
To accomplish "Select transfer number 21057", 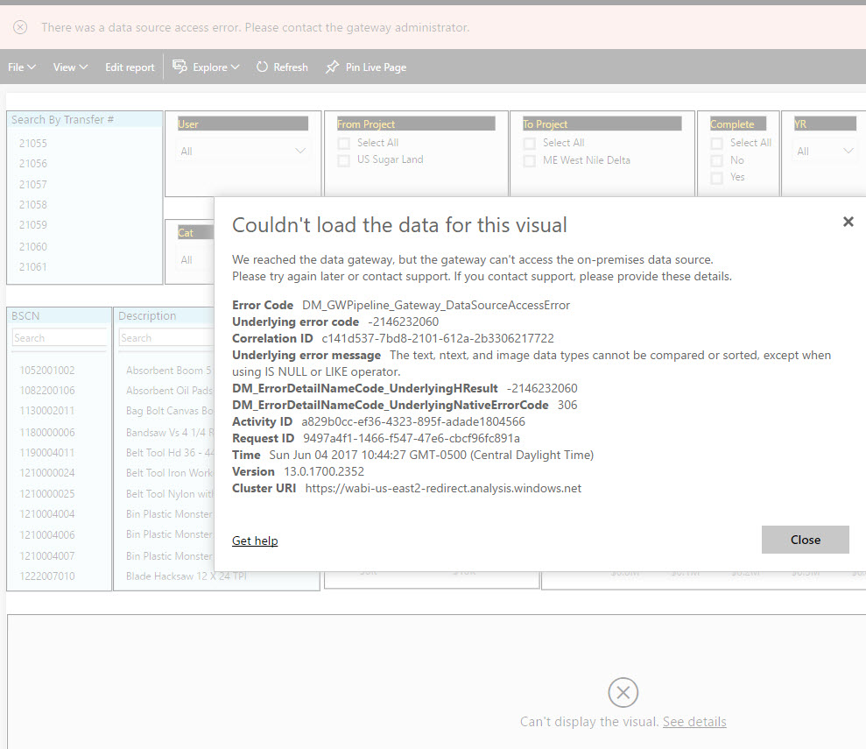I will 32,185.
